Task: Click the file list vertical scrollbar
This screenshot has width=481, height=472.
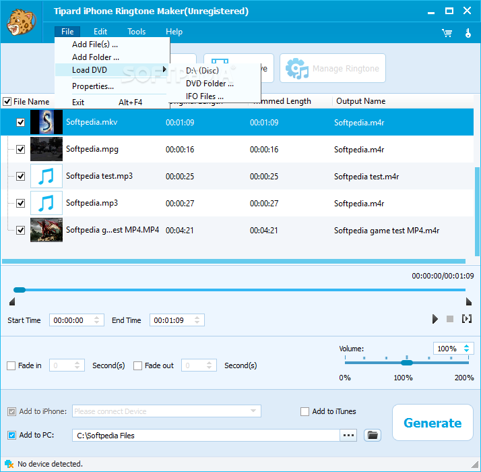Action: (477, 211)
